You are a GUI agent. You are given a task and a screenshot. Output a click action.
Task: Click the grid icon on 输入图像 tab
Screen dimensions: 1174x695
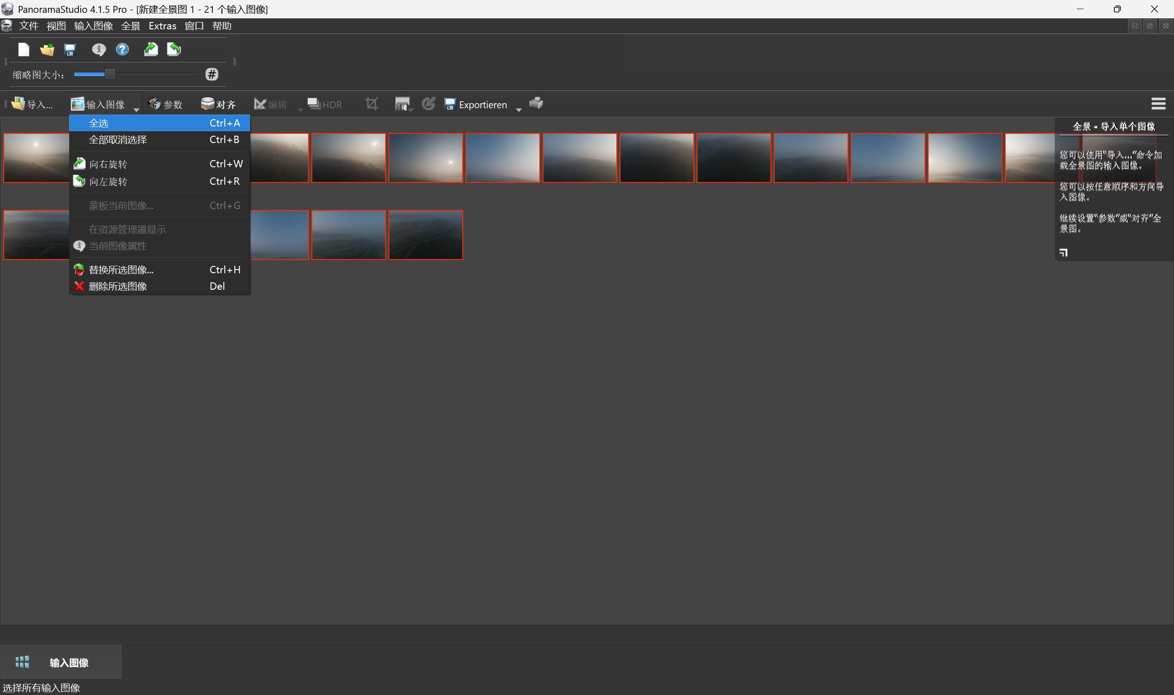(x=22, y=662)
